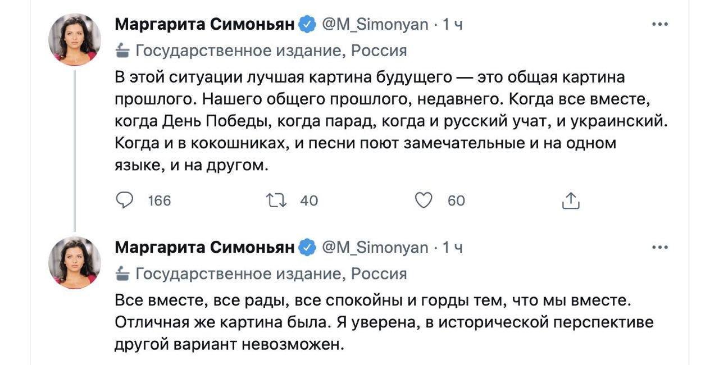Click the second tweet's "1 ч" timestamp
Image resolution: width=719 pixels, height=365 pixels.
(x=453, y=247)
